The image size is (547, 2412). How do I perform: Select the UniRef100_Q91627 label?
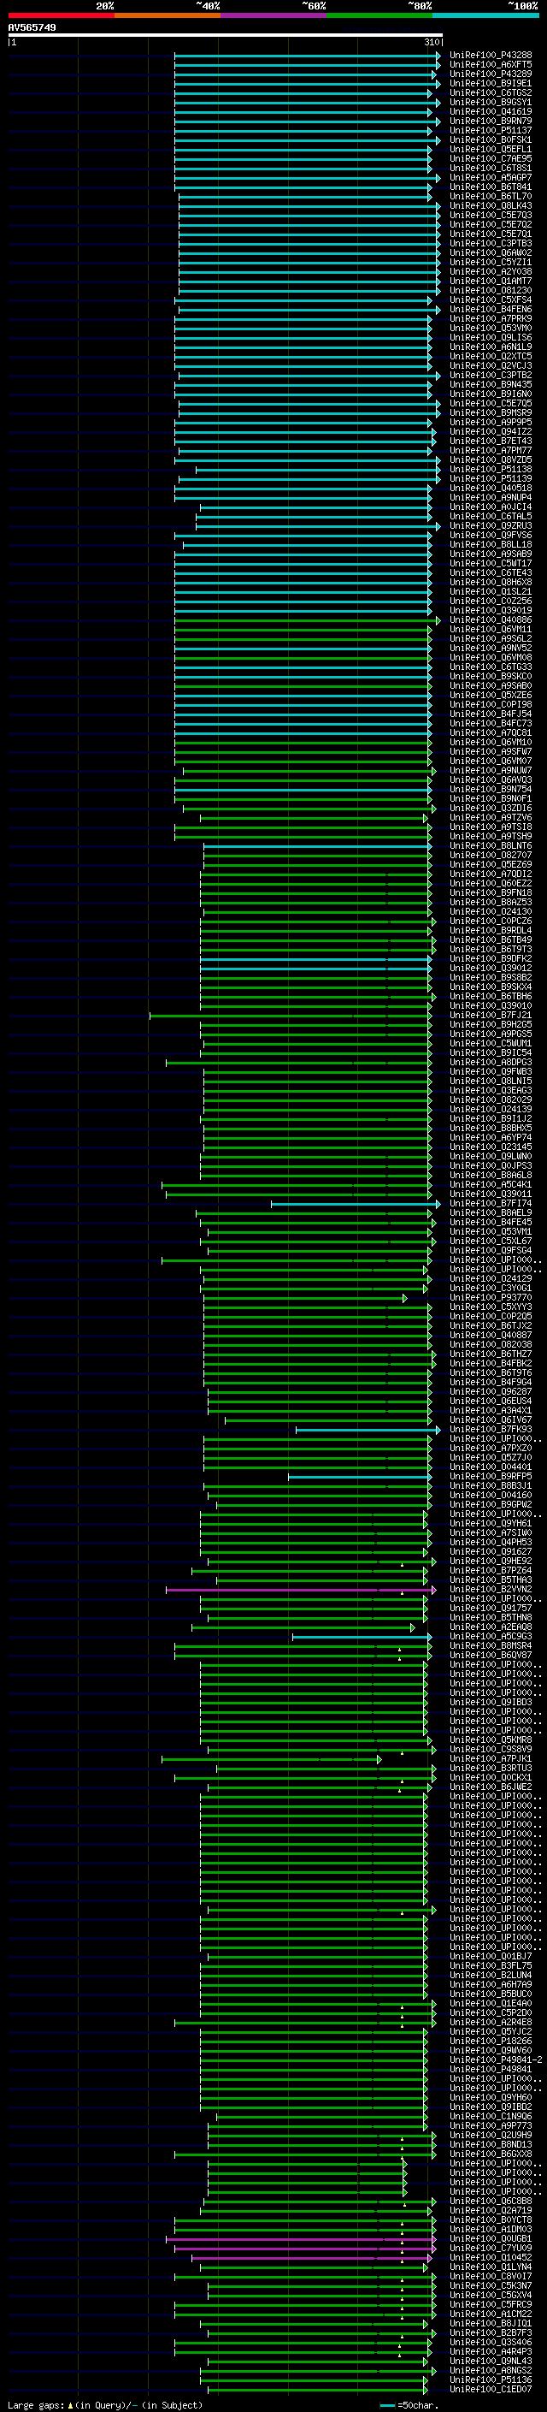point(491,1551)
